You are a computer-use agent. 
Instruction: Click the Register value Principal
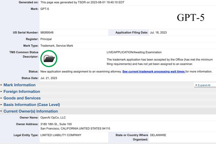pos(46,39)
